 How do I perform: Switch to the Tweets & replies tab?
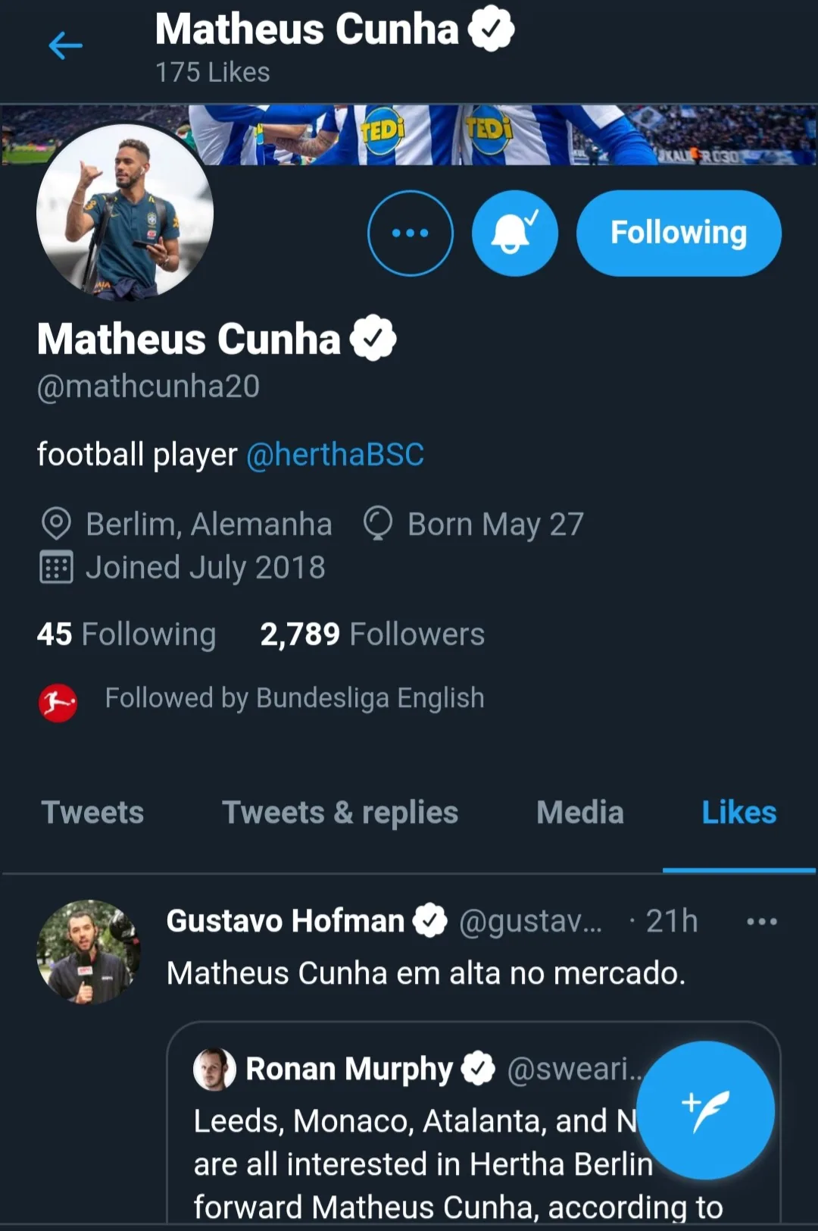[x=339, y=813]
